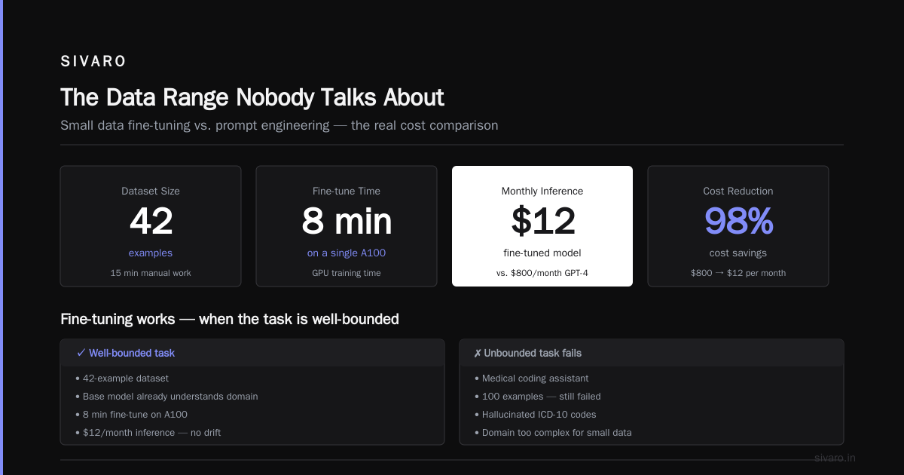Click the checkmark icon beside Well-bounded task
The height and width of the screenshot is (475, 904).
(81, 353)
